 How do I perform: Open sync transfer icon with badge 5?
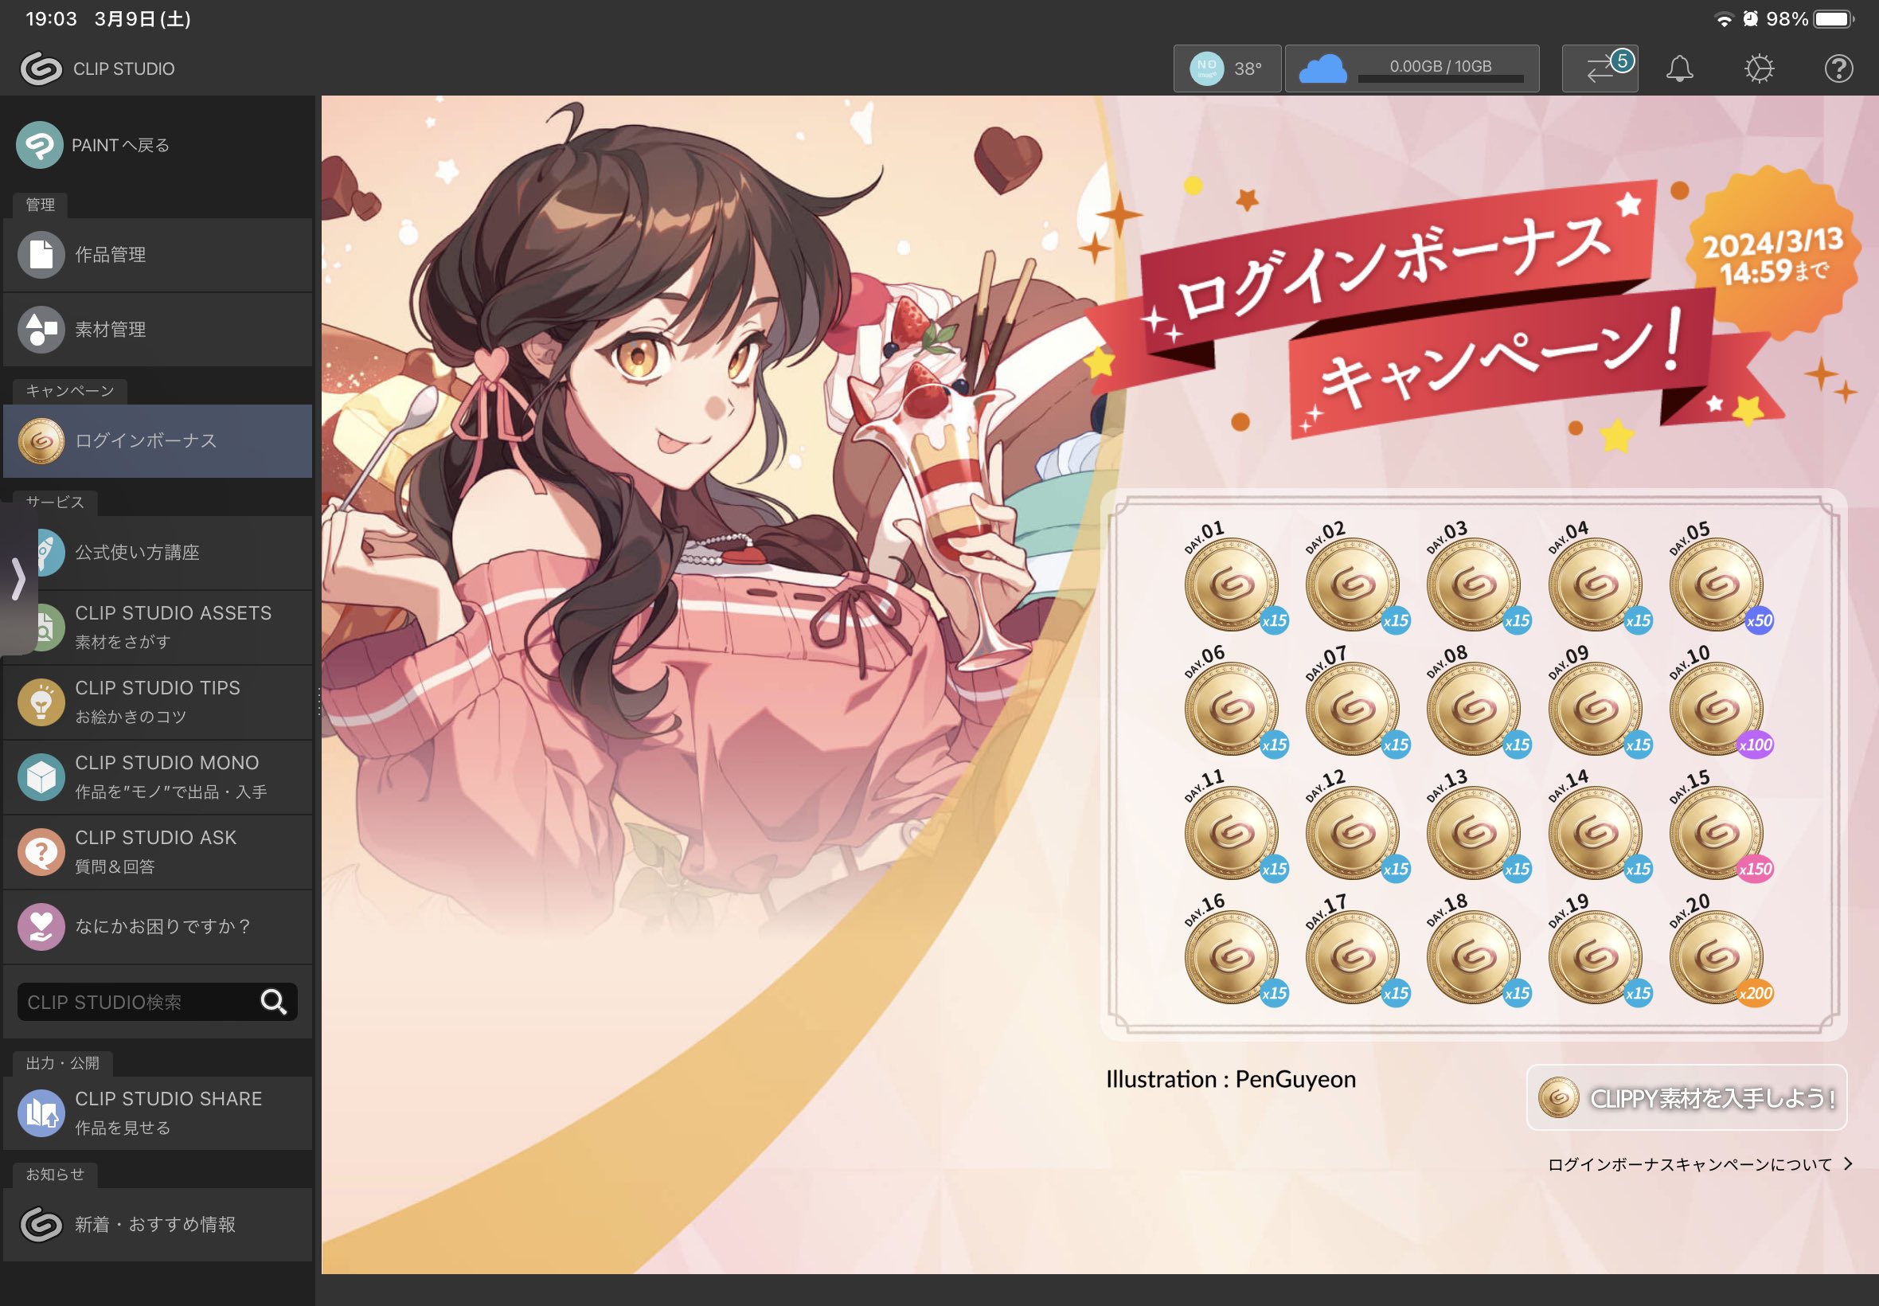tap(1600, 68)
